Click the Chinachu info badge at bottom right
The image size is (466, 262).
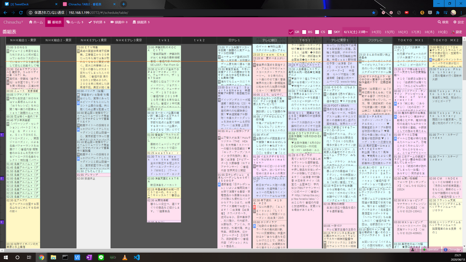point(452,250)
